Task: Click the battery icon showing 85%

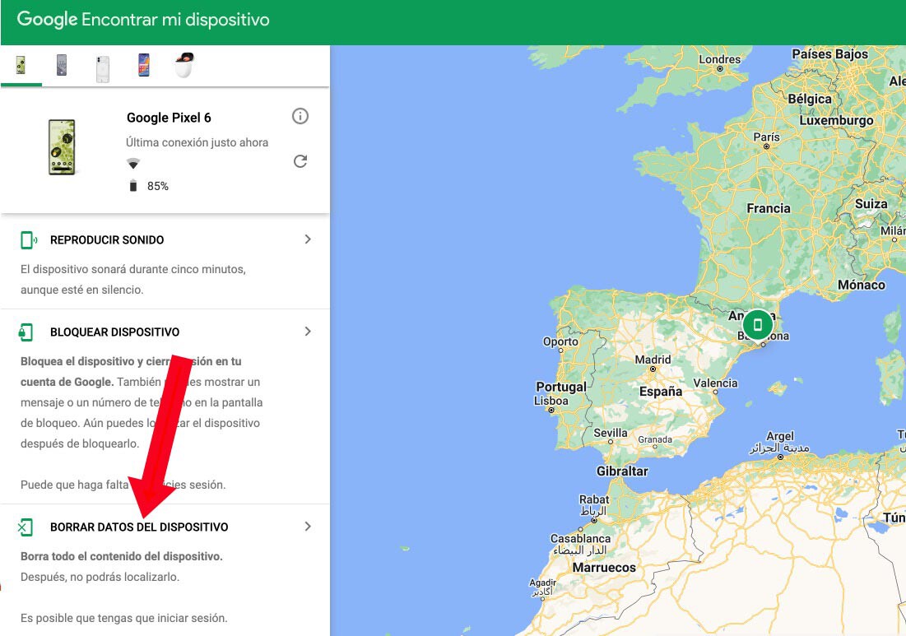Action: click(x=132, y=185)
